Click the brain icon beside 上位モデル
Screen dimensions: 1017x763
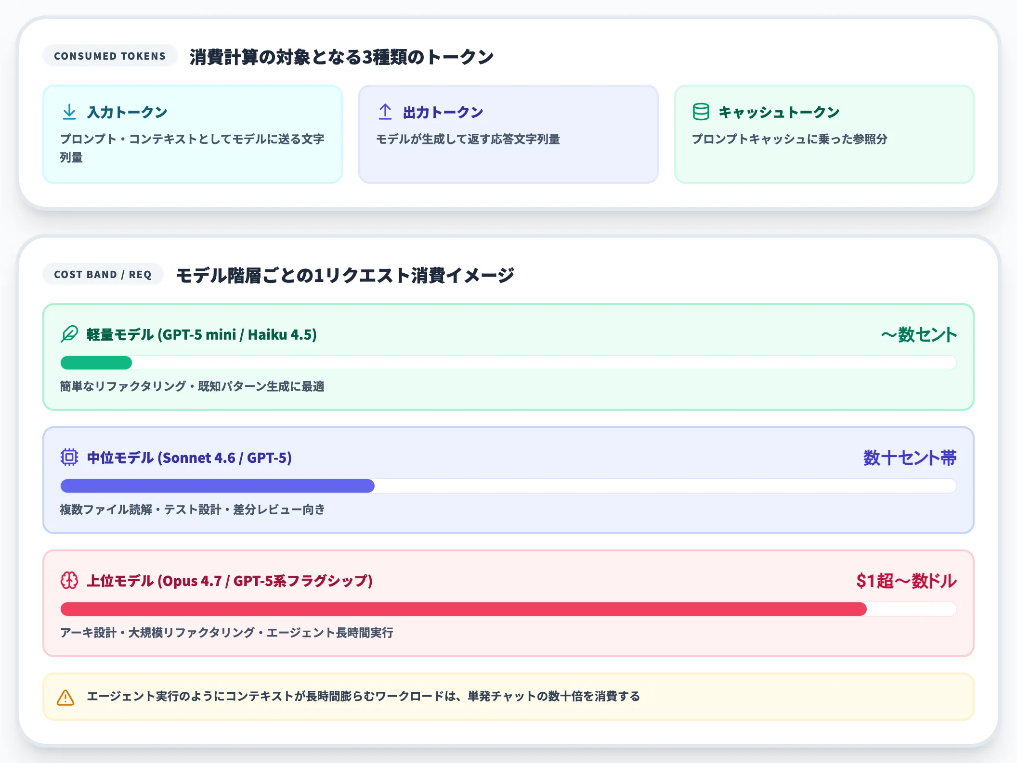click(69, 580)
